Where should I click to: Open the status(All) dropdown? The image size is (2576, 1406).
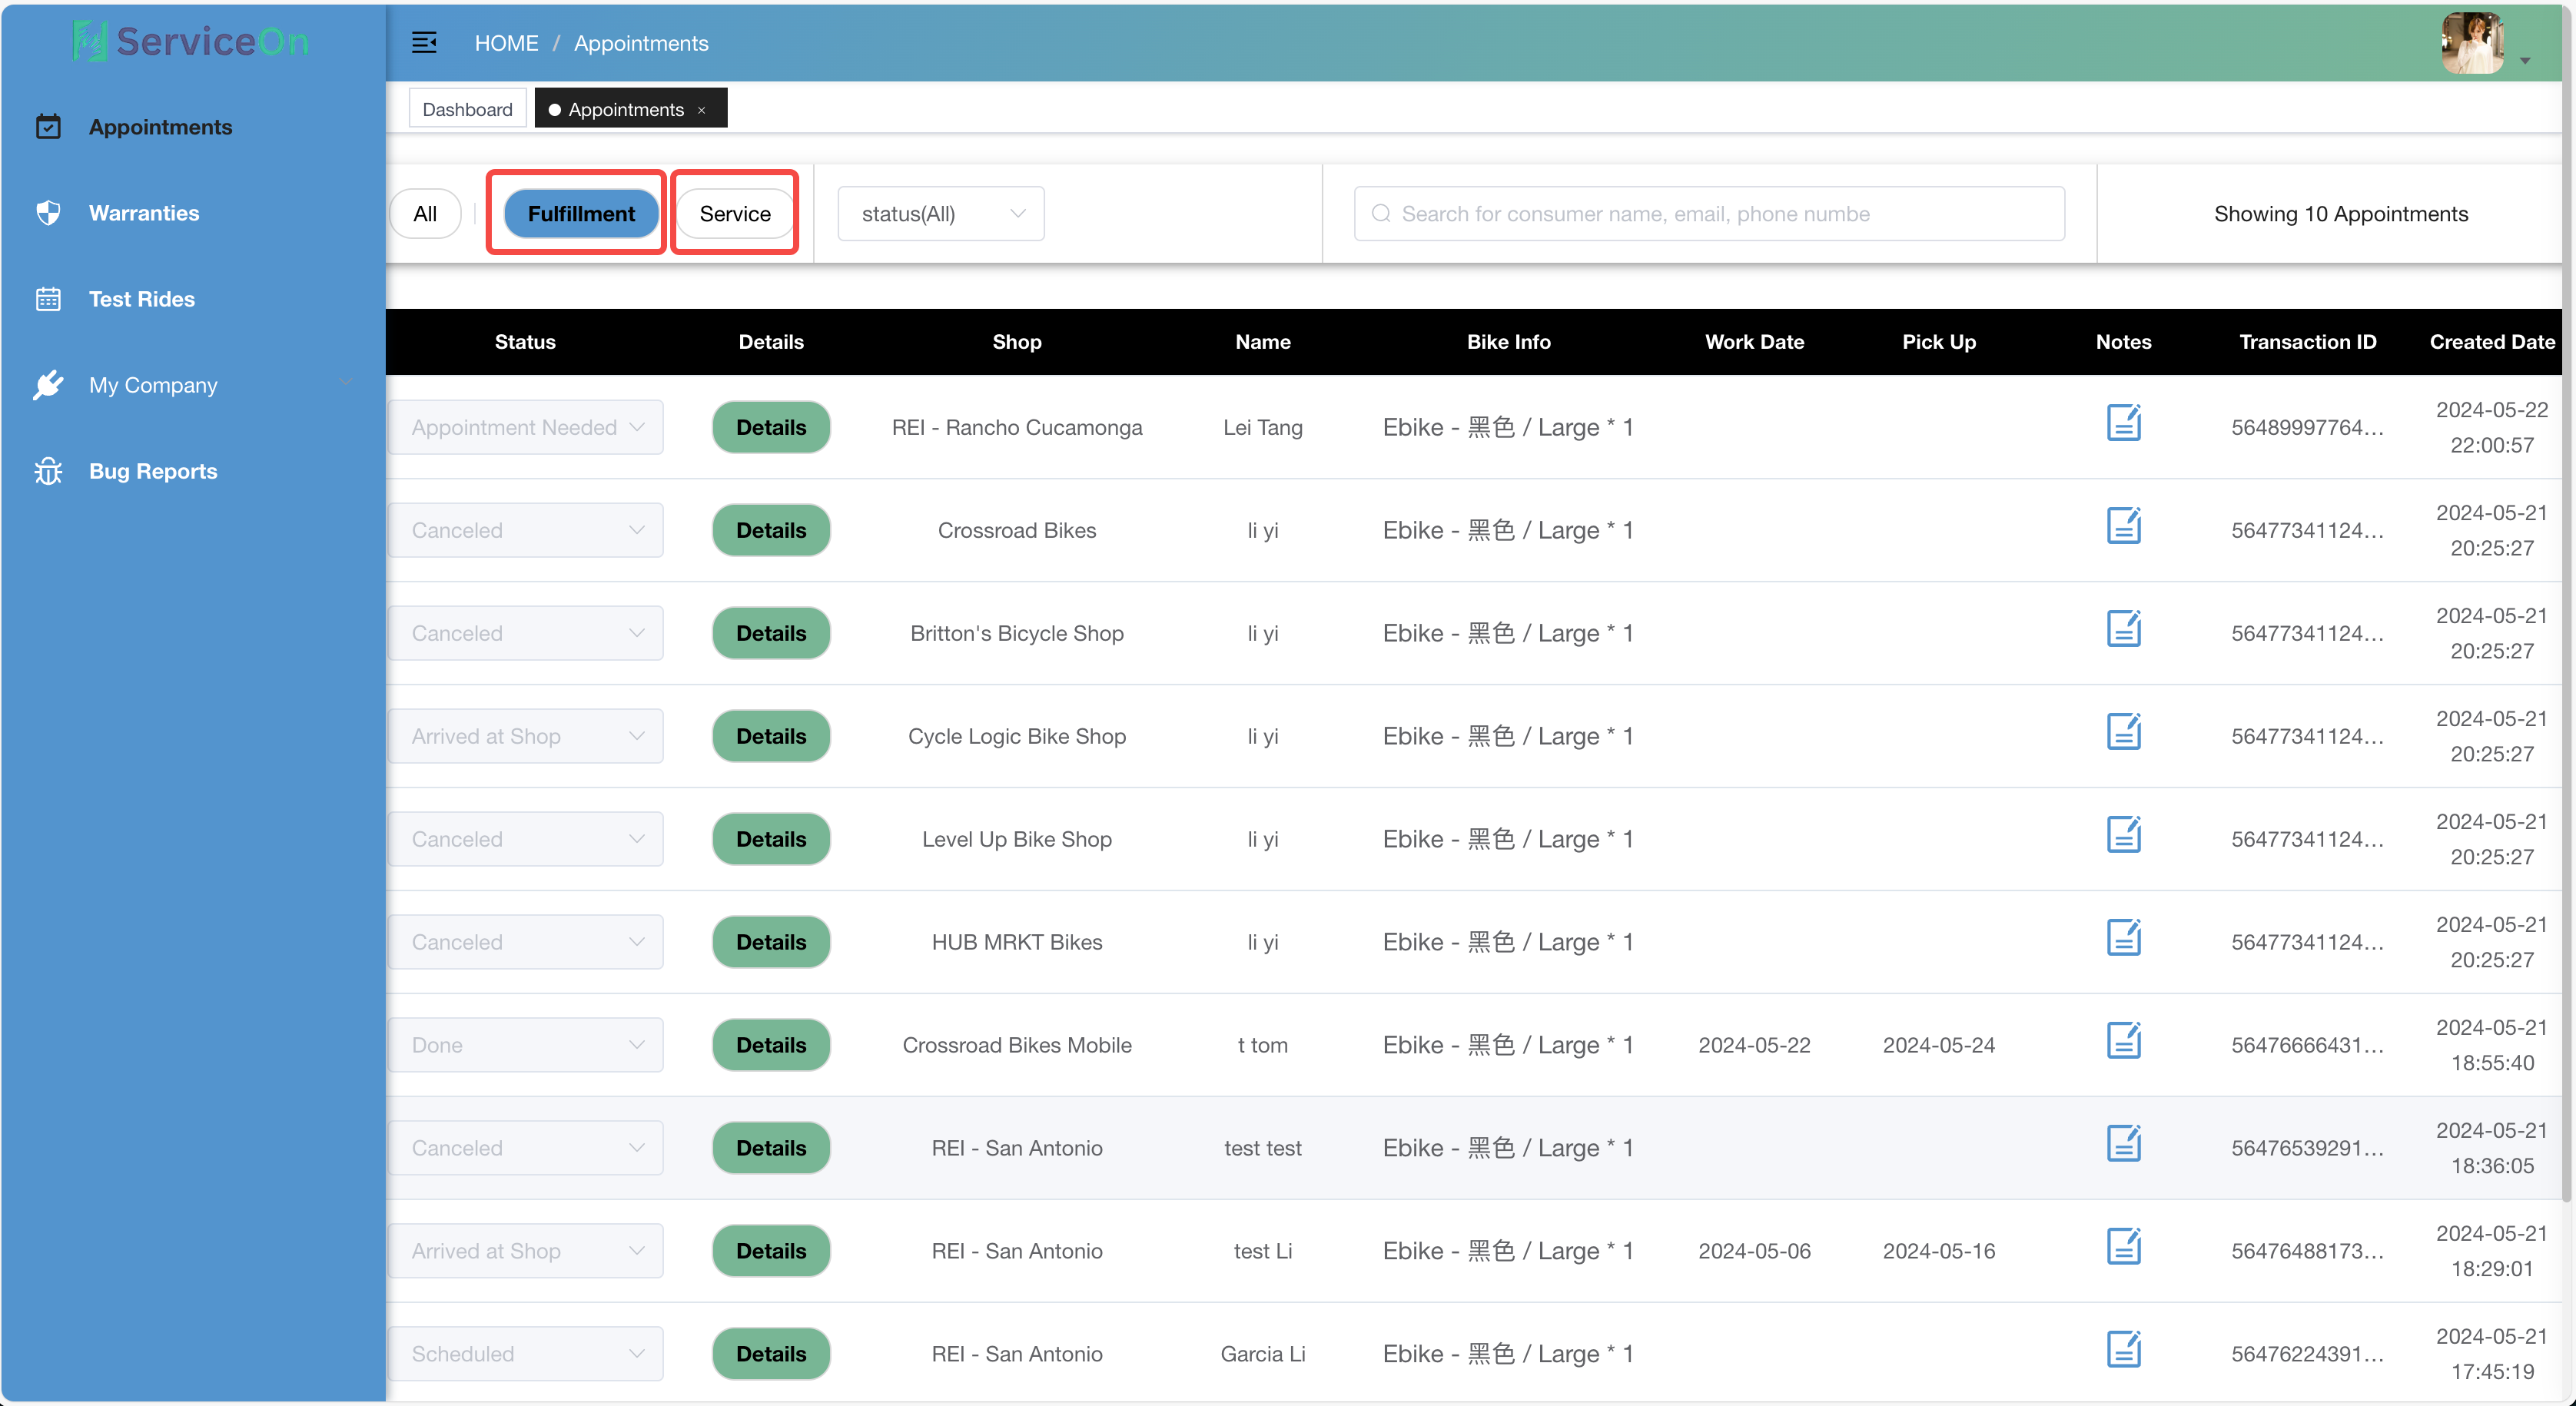[x=941, y=214]
